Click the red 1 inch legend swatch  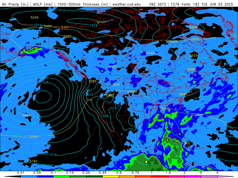click(x=160, y=177)
